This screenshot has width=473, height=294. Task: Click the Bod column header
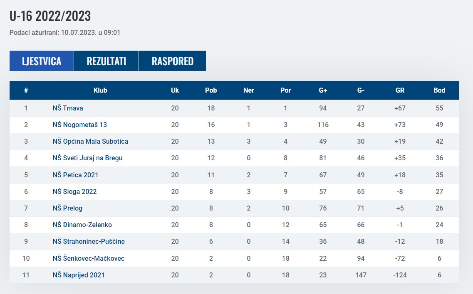(439, 90)
